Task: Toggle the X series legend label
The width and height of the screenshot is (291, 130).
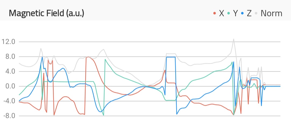Action: (221, 13)
